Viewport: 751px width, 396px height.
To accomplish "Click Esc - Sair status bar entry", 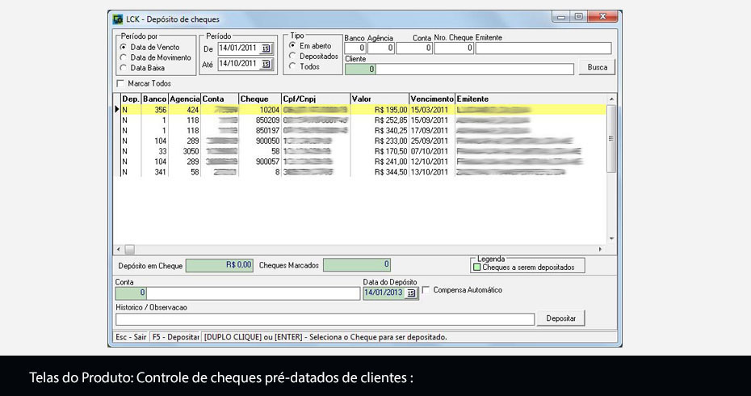I will pyautogui.click(x=131, y=337).
